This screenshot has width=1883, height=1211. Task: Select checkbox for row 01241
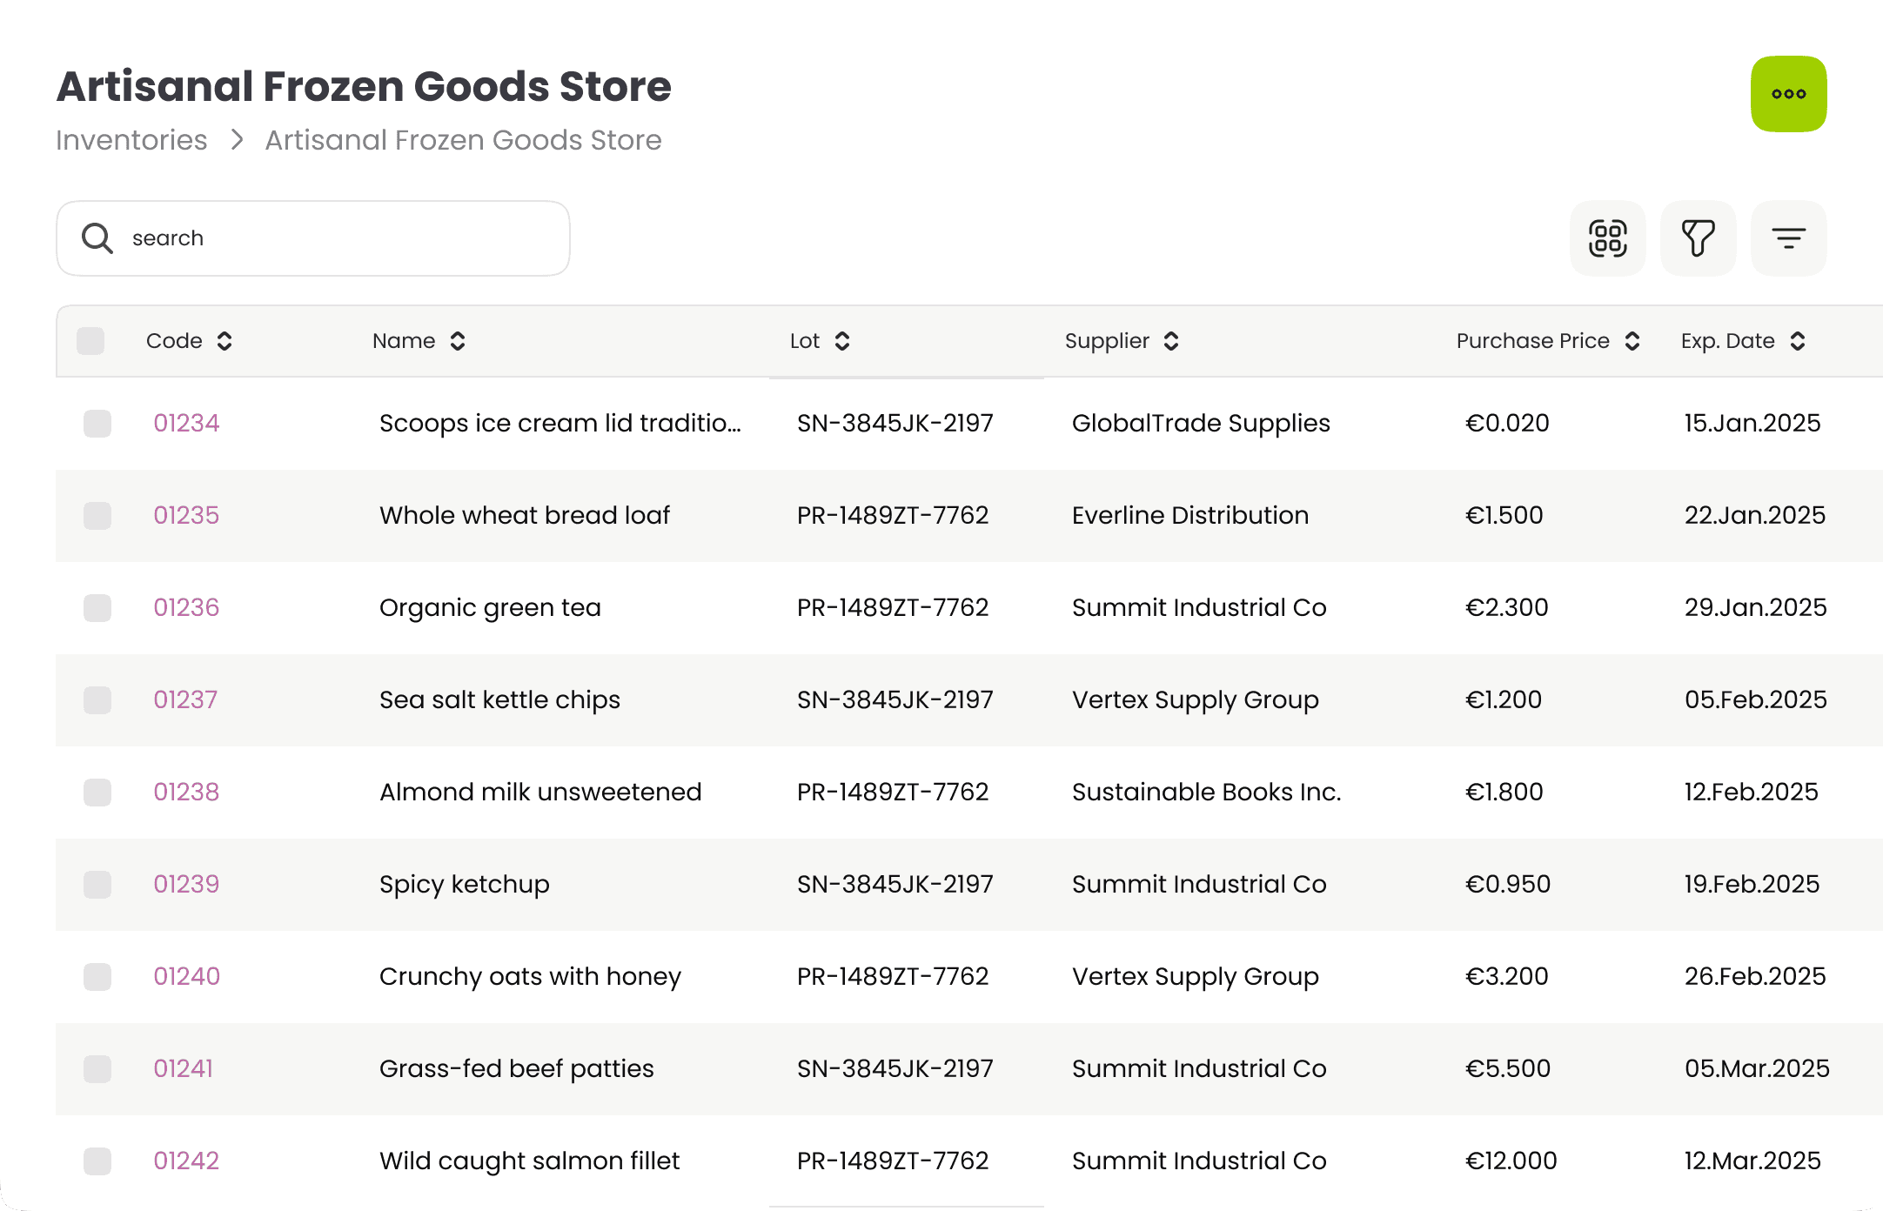(x=97, y=1069)
